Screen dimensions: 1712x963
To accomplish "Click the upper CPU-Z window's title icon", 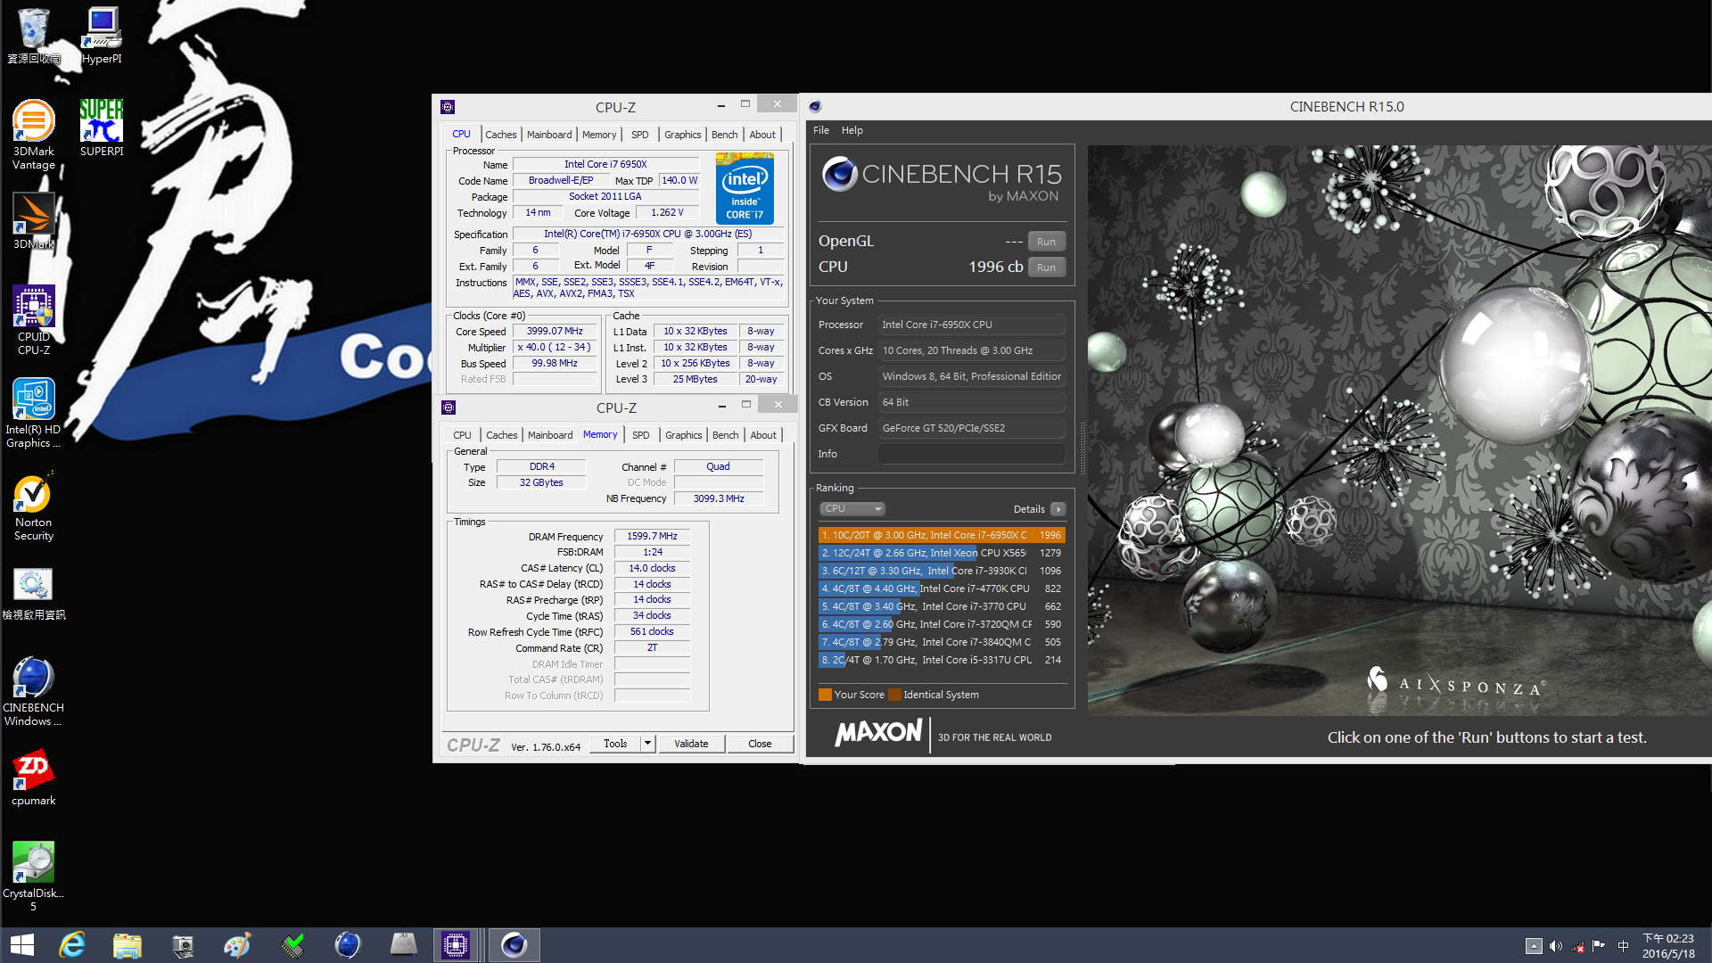I will 448,107.
